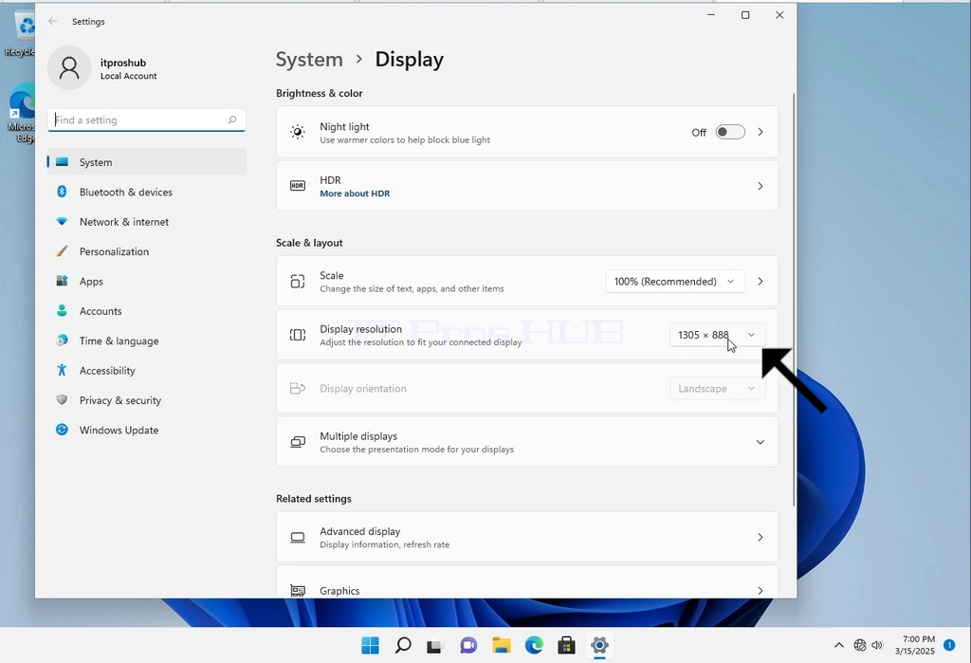Open File Explorer from the taskbar

(501, 646)
